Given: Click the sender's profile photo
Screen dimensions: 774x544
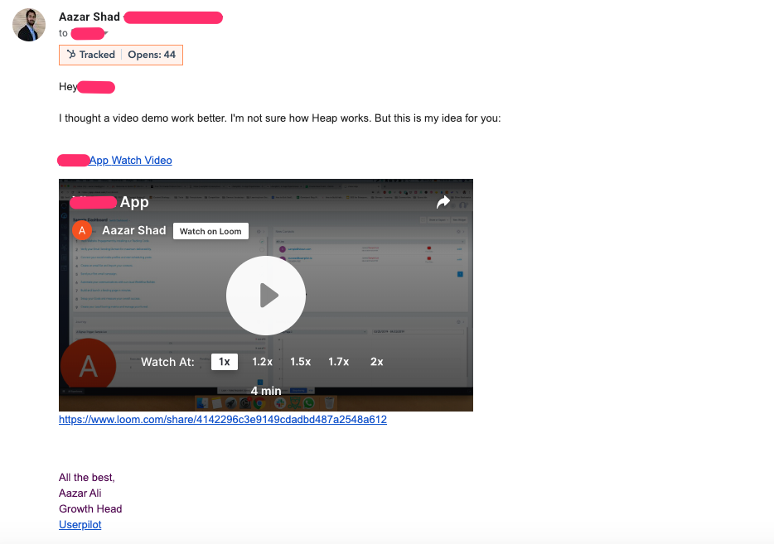Looking at the screenshot, I should (x=29, y=25).
